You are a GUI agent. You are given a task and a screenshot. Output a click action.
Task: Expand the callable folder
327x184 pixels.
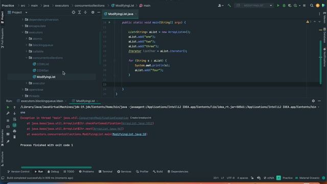point(27,52)
